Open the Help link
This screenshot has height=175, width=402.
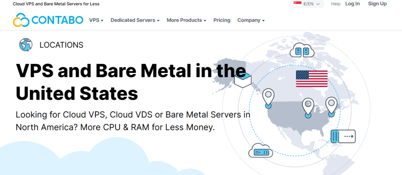(x=336, y=4)
